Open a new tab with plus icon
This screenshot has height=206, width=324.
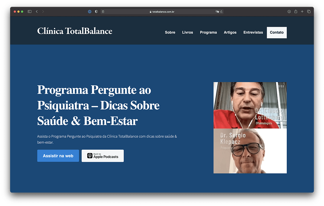click(x=302, y=12)
